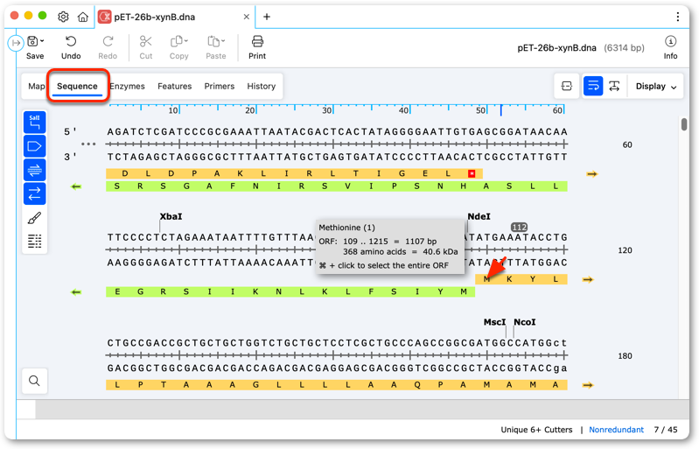Toggle show primers side button
The width and height of the screenshot is (699, 449).
click(35, 170)
